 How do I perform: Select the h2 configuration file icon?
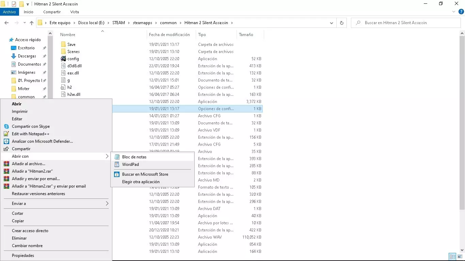63,87
